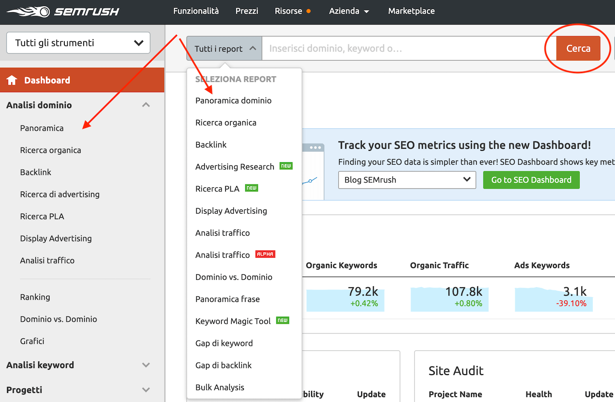Click the Project Name column header
This screenshot has height=402, width=615.
point(455,394)
